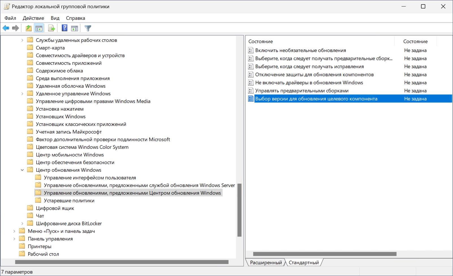Click the folder icon next to 'Принтеры'
This screenshot has width=453, height=276.
pos(22,246)
